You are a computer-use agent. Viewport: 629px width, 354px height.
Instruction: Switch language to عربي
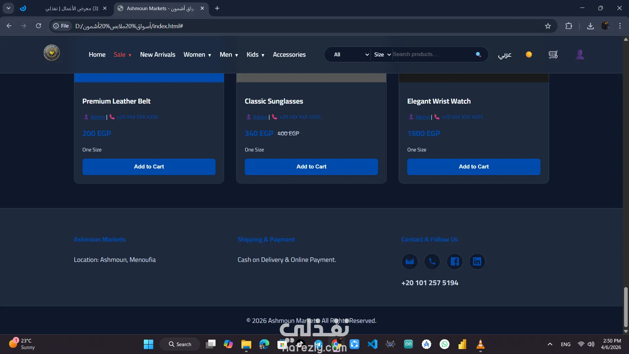(x=505, y=55)
